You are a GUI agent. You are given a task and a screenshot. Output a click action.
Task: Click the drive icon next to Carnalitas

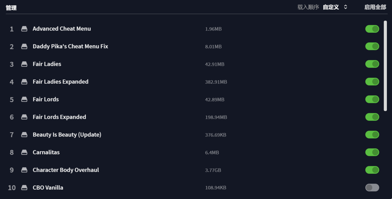coord(24,153)
